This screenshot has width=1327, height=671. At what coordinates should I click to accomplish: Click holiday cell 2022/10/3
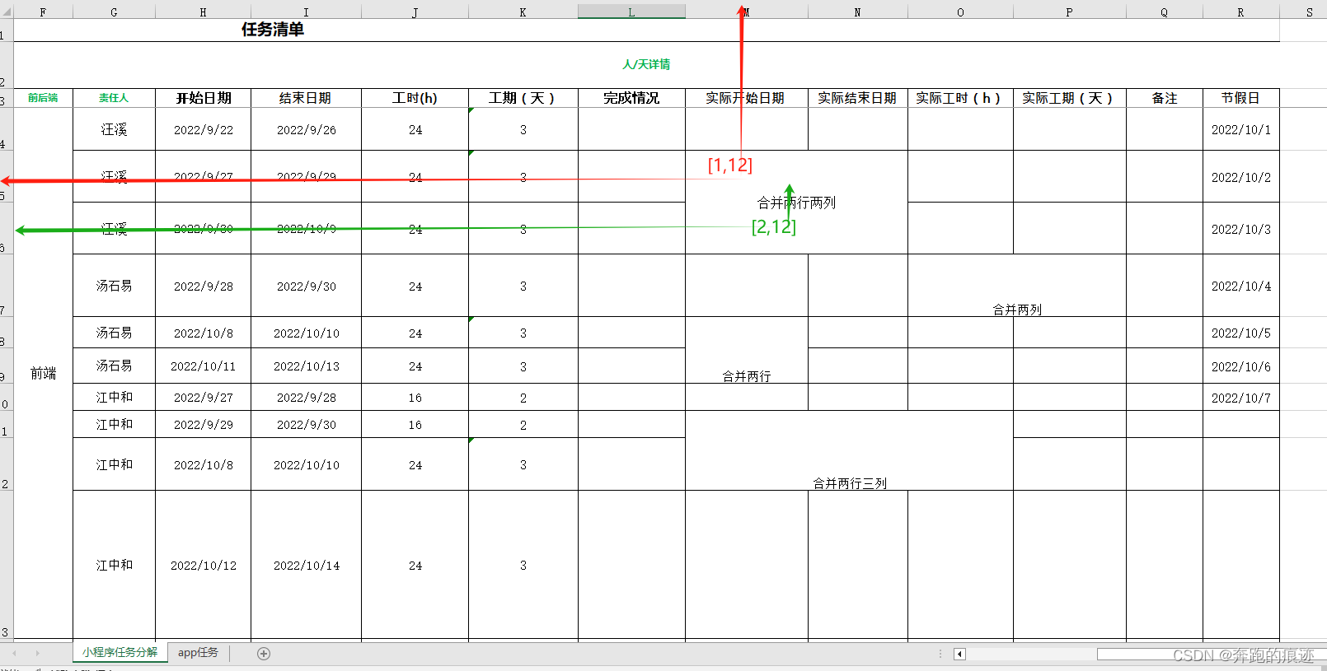point(1240,229)
